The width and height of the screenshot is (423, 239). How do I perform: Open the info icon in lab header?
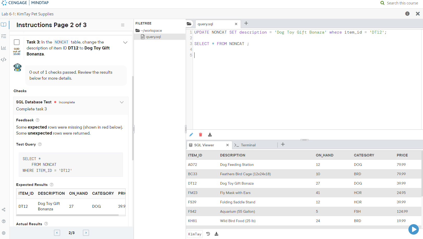pos(407,14)
